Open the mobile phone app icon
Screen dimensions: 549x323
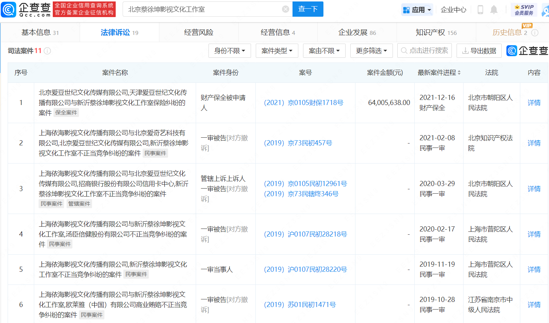tap(480, 10)
